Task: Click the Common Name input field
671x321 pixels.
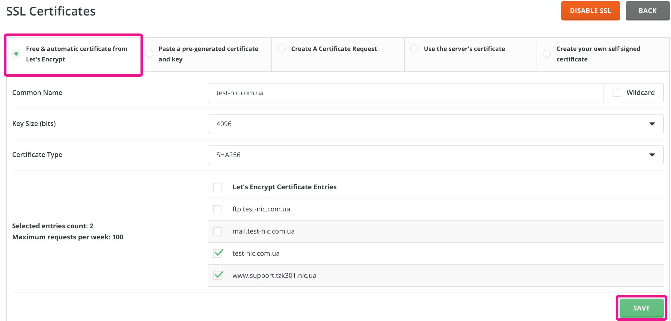Action: click(x=405, y=93)
